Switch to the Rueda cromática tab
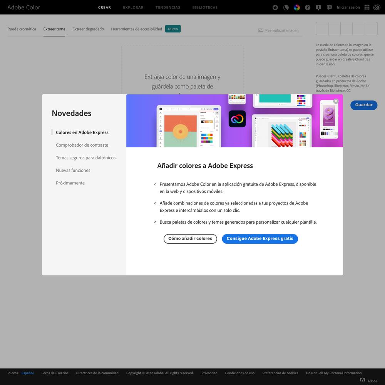The height and width of the screenshot is (385, 385). (22, 29)
